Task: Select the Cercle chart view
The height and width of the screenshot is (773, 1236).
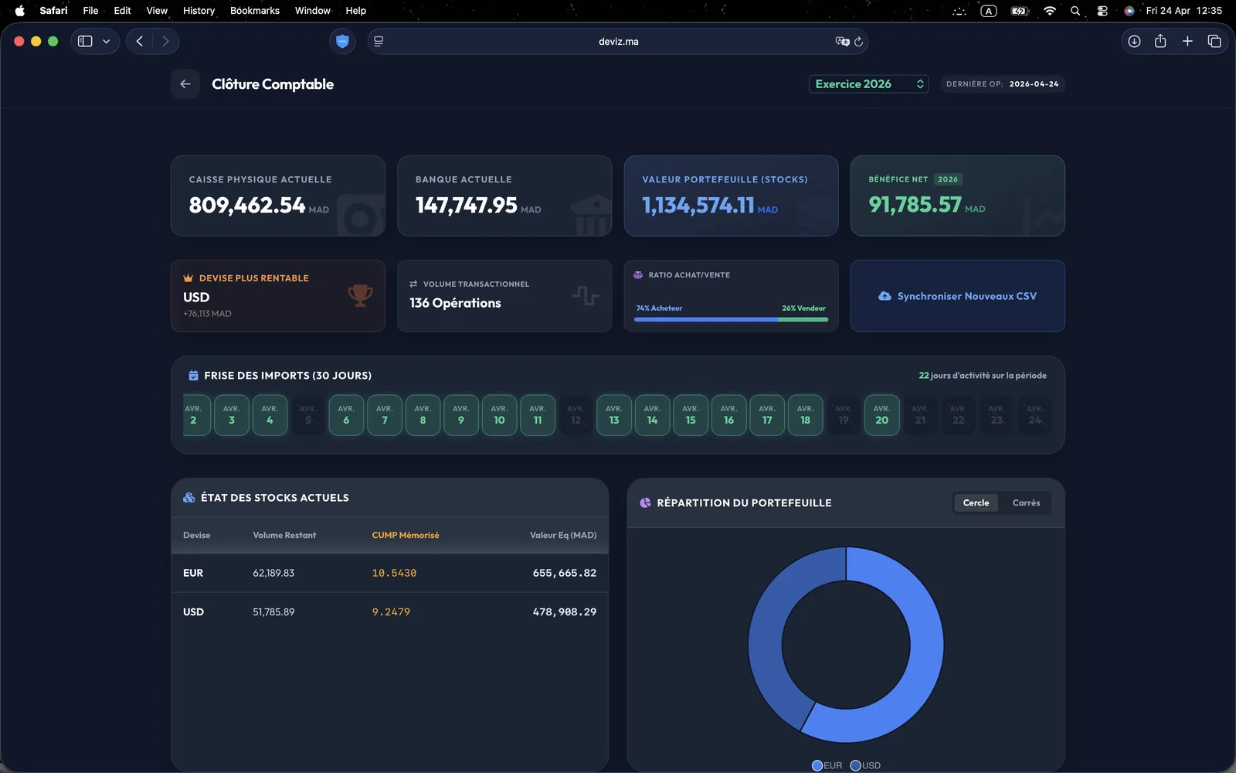Action: 976,502
